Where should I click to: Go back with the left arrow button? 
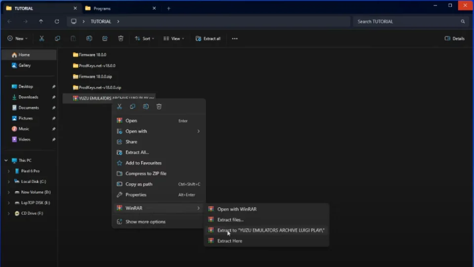click(9, 21)
